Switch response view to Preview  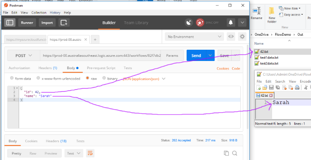point(51,153)
